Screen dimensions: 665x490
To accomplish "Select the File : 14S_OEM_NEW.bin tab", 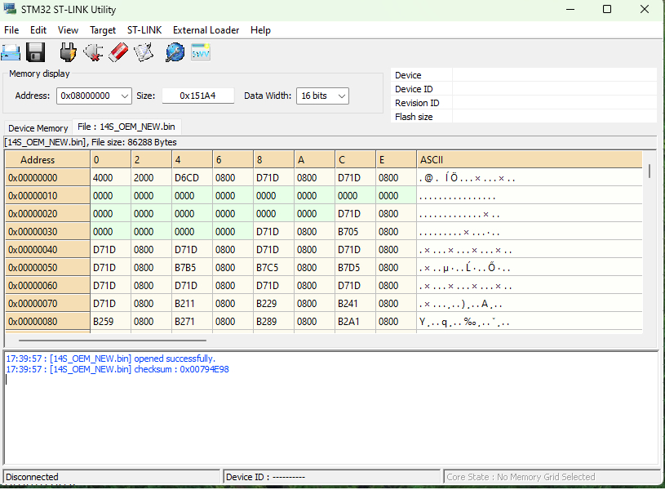I will click(x=126, y=127).
